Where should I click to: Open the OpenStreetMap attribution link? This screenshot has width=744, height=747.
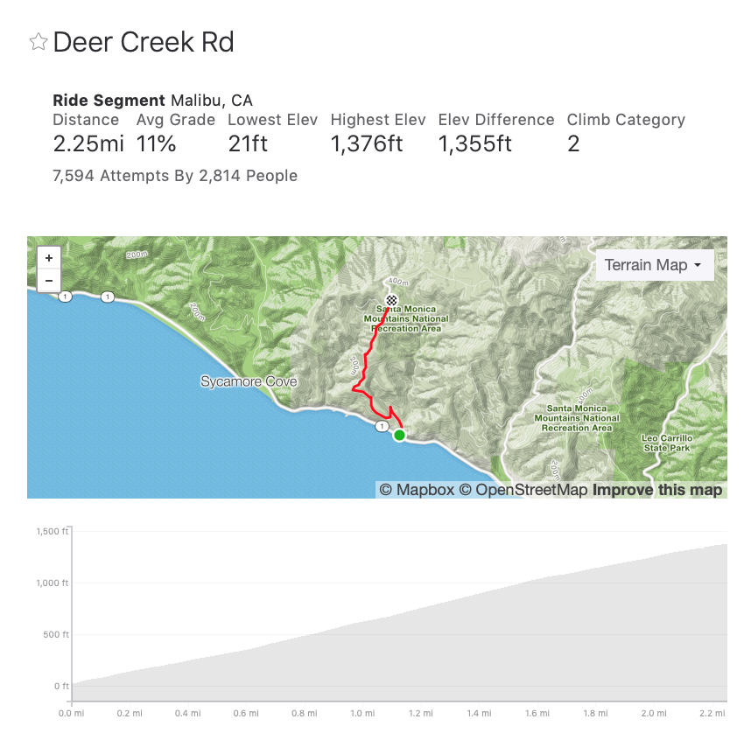pos(523,490)
